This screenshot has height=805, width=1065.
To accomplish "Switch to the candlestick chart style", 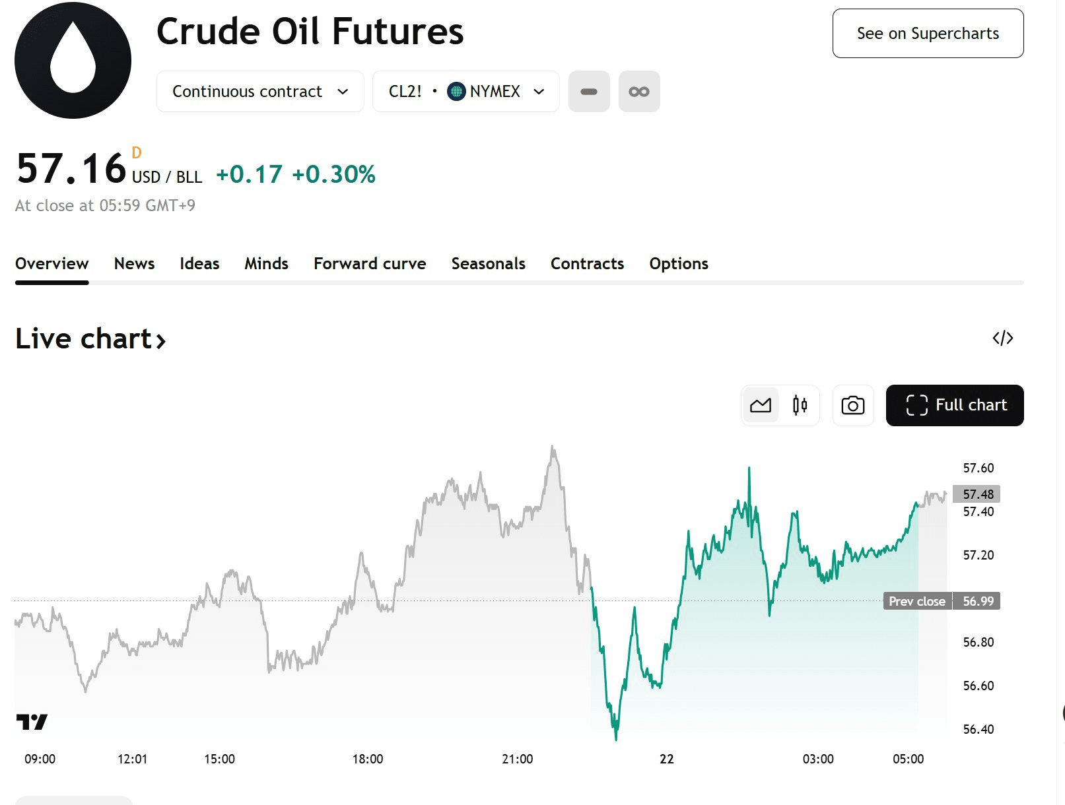I will click(x=800, y=405).
